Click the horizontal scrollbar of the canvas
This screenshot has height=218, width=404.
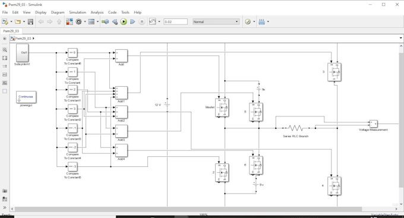coord(188,209)
